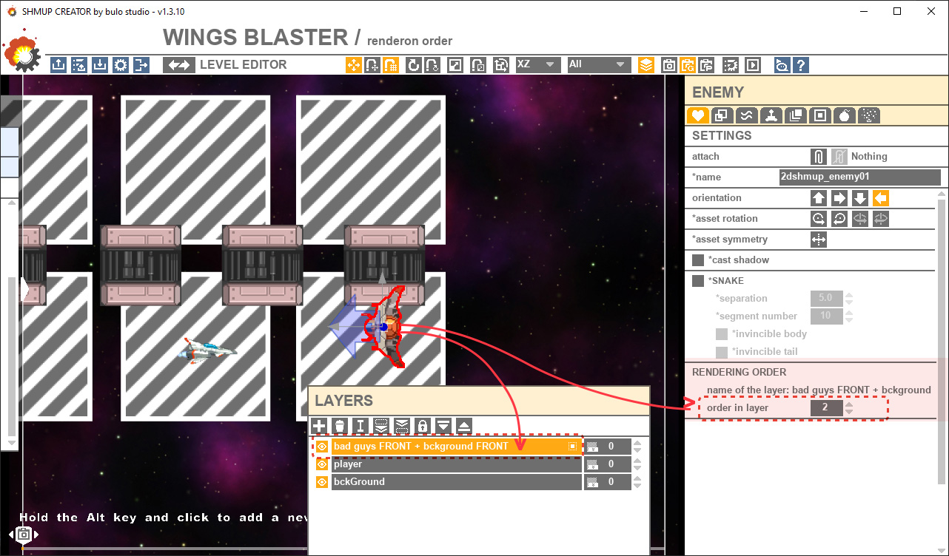Click the first asset rotation clockwise icon
This screenshot has width=949, height=556.
tap(818, 219)
